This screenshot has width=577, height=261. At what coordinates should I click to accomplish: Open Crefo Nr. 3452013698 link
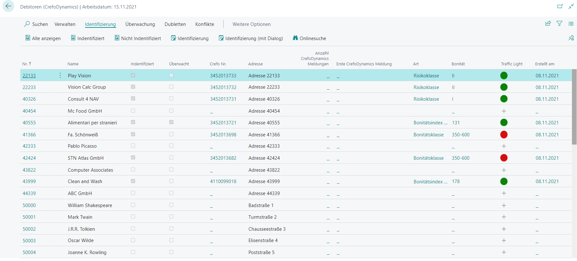pyautogui.click(x=223, y=135)
